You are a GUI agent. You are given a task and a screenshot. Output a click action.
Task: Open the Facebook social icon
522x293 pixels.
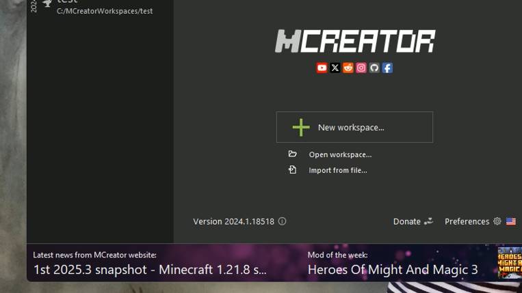pyautogui.click(x=387, y=68)
